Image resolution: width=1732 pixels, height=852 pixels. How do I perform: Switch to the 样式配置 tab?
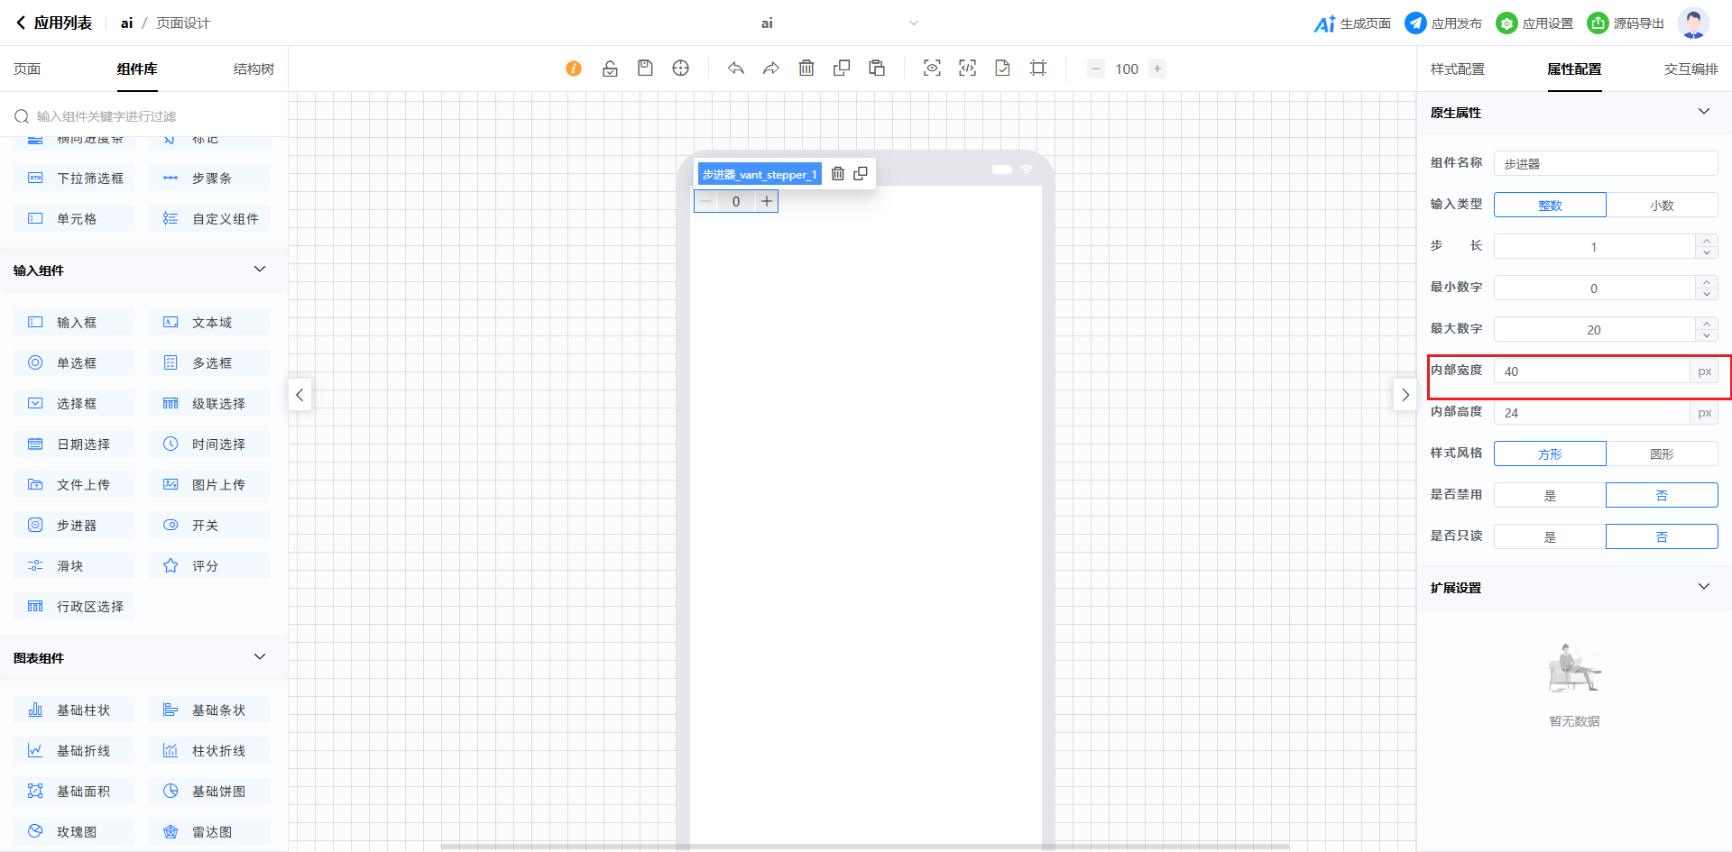click(x=1457, y=69)
